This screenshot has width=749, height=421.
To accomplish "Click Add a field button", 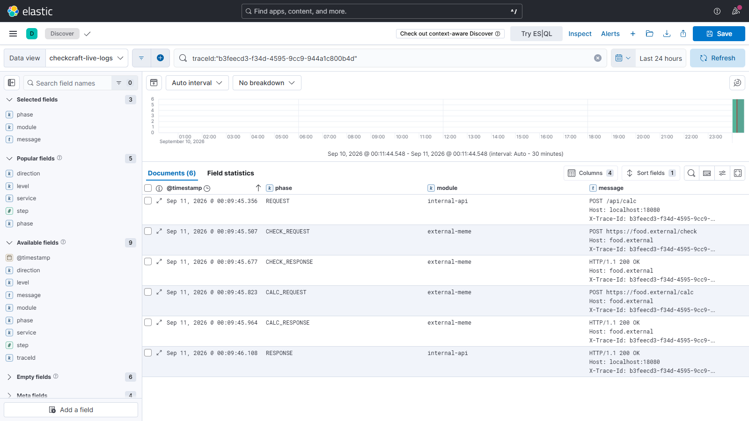I will (x=71, y=410).
